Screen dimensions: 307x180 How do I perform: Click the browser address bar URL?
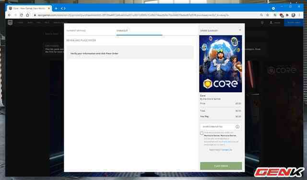click(x=133, y=15)
